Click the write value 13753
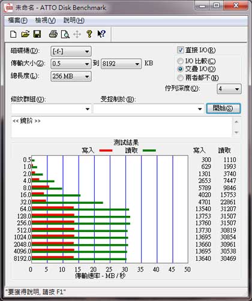The width and height of the screenshot is (252, 301). click(203, 216)
